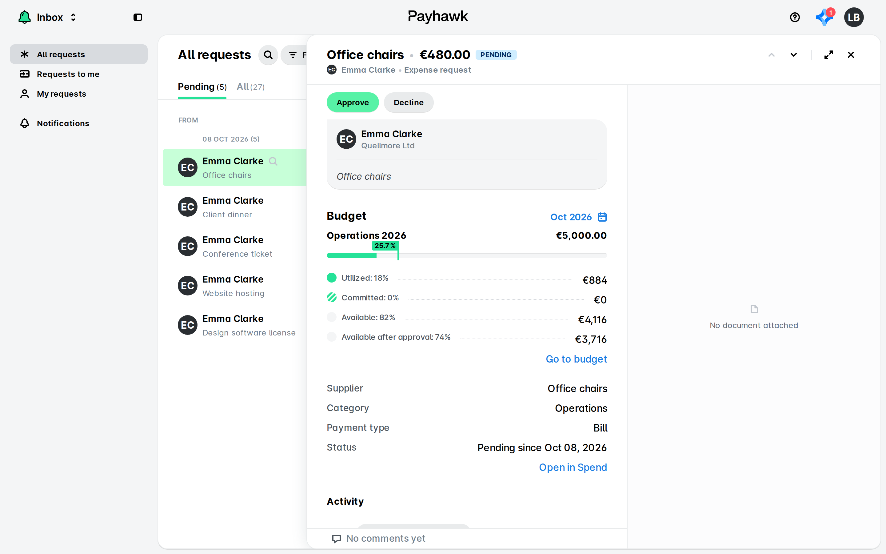Close the Office chairs detail panel
Image resolution: width=886 pixels, height=554 pixels.
tap(851, 55)
